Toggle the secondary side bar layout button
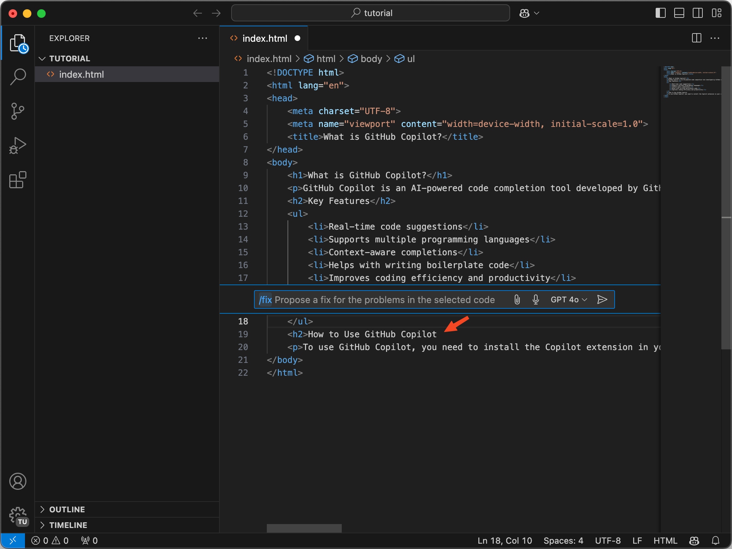Screen dimensions: 732x549 tap(697, 13)
